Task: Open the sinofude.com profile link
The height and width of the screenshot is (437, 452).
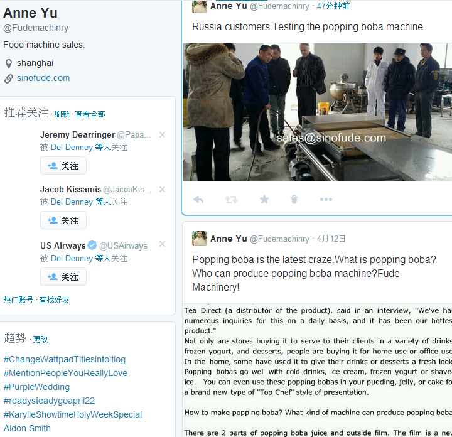Action: point(43,78)
